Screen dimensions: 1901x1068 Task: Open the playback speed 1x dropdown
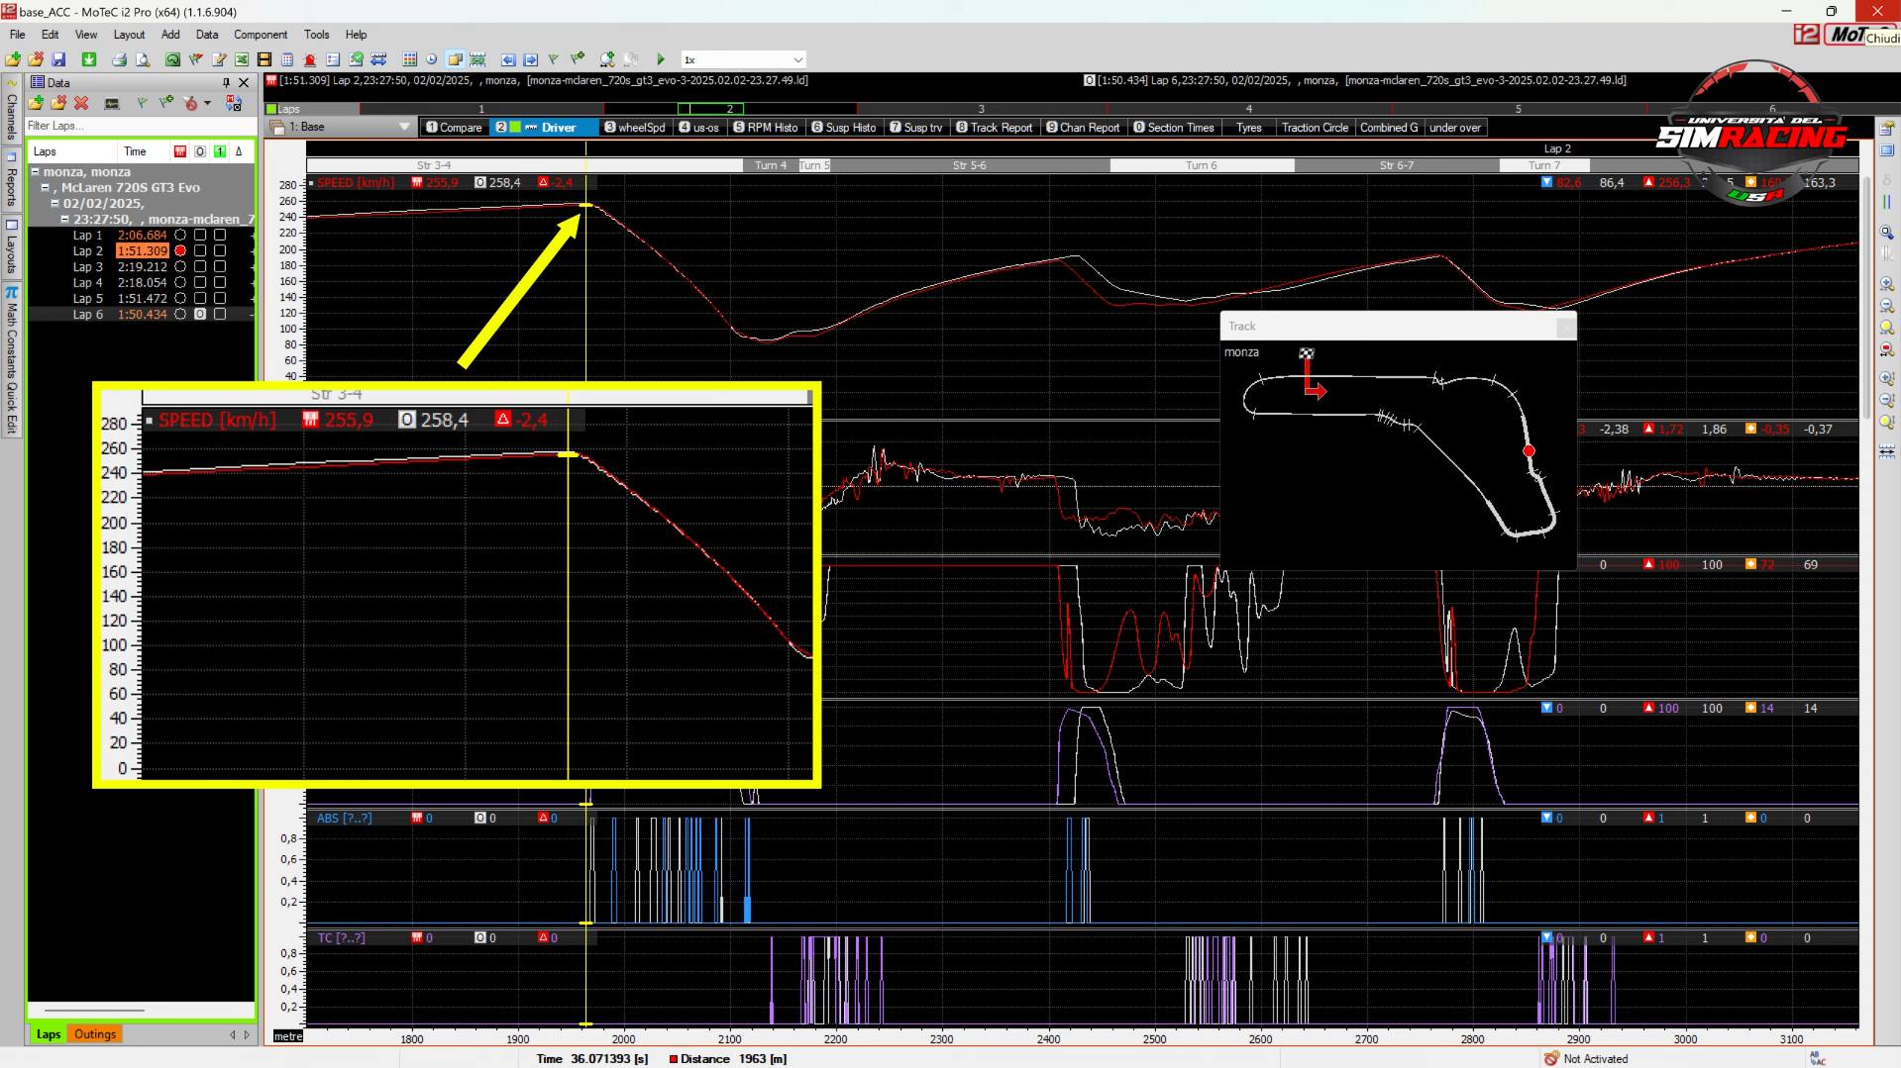(797, 59)
